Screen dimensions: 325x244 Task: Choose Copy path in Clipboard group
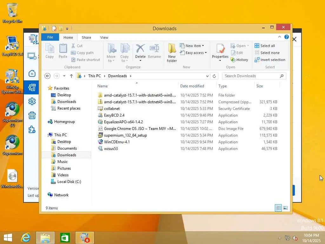(x=82, y=53)
